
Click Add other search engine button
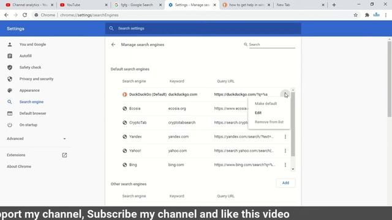tap(285, 183)
